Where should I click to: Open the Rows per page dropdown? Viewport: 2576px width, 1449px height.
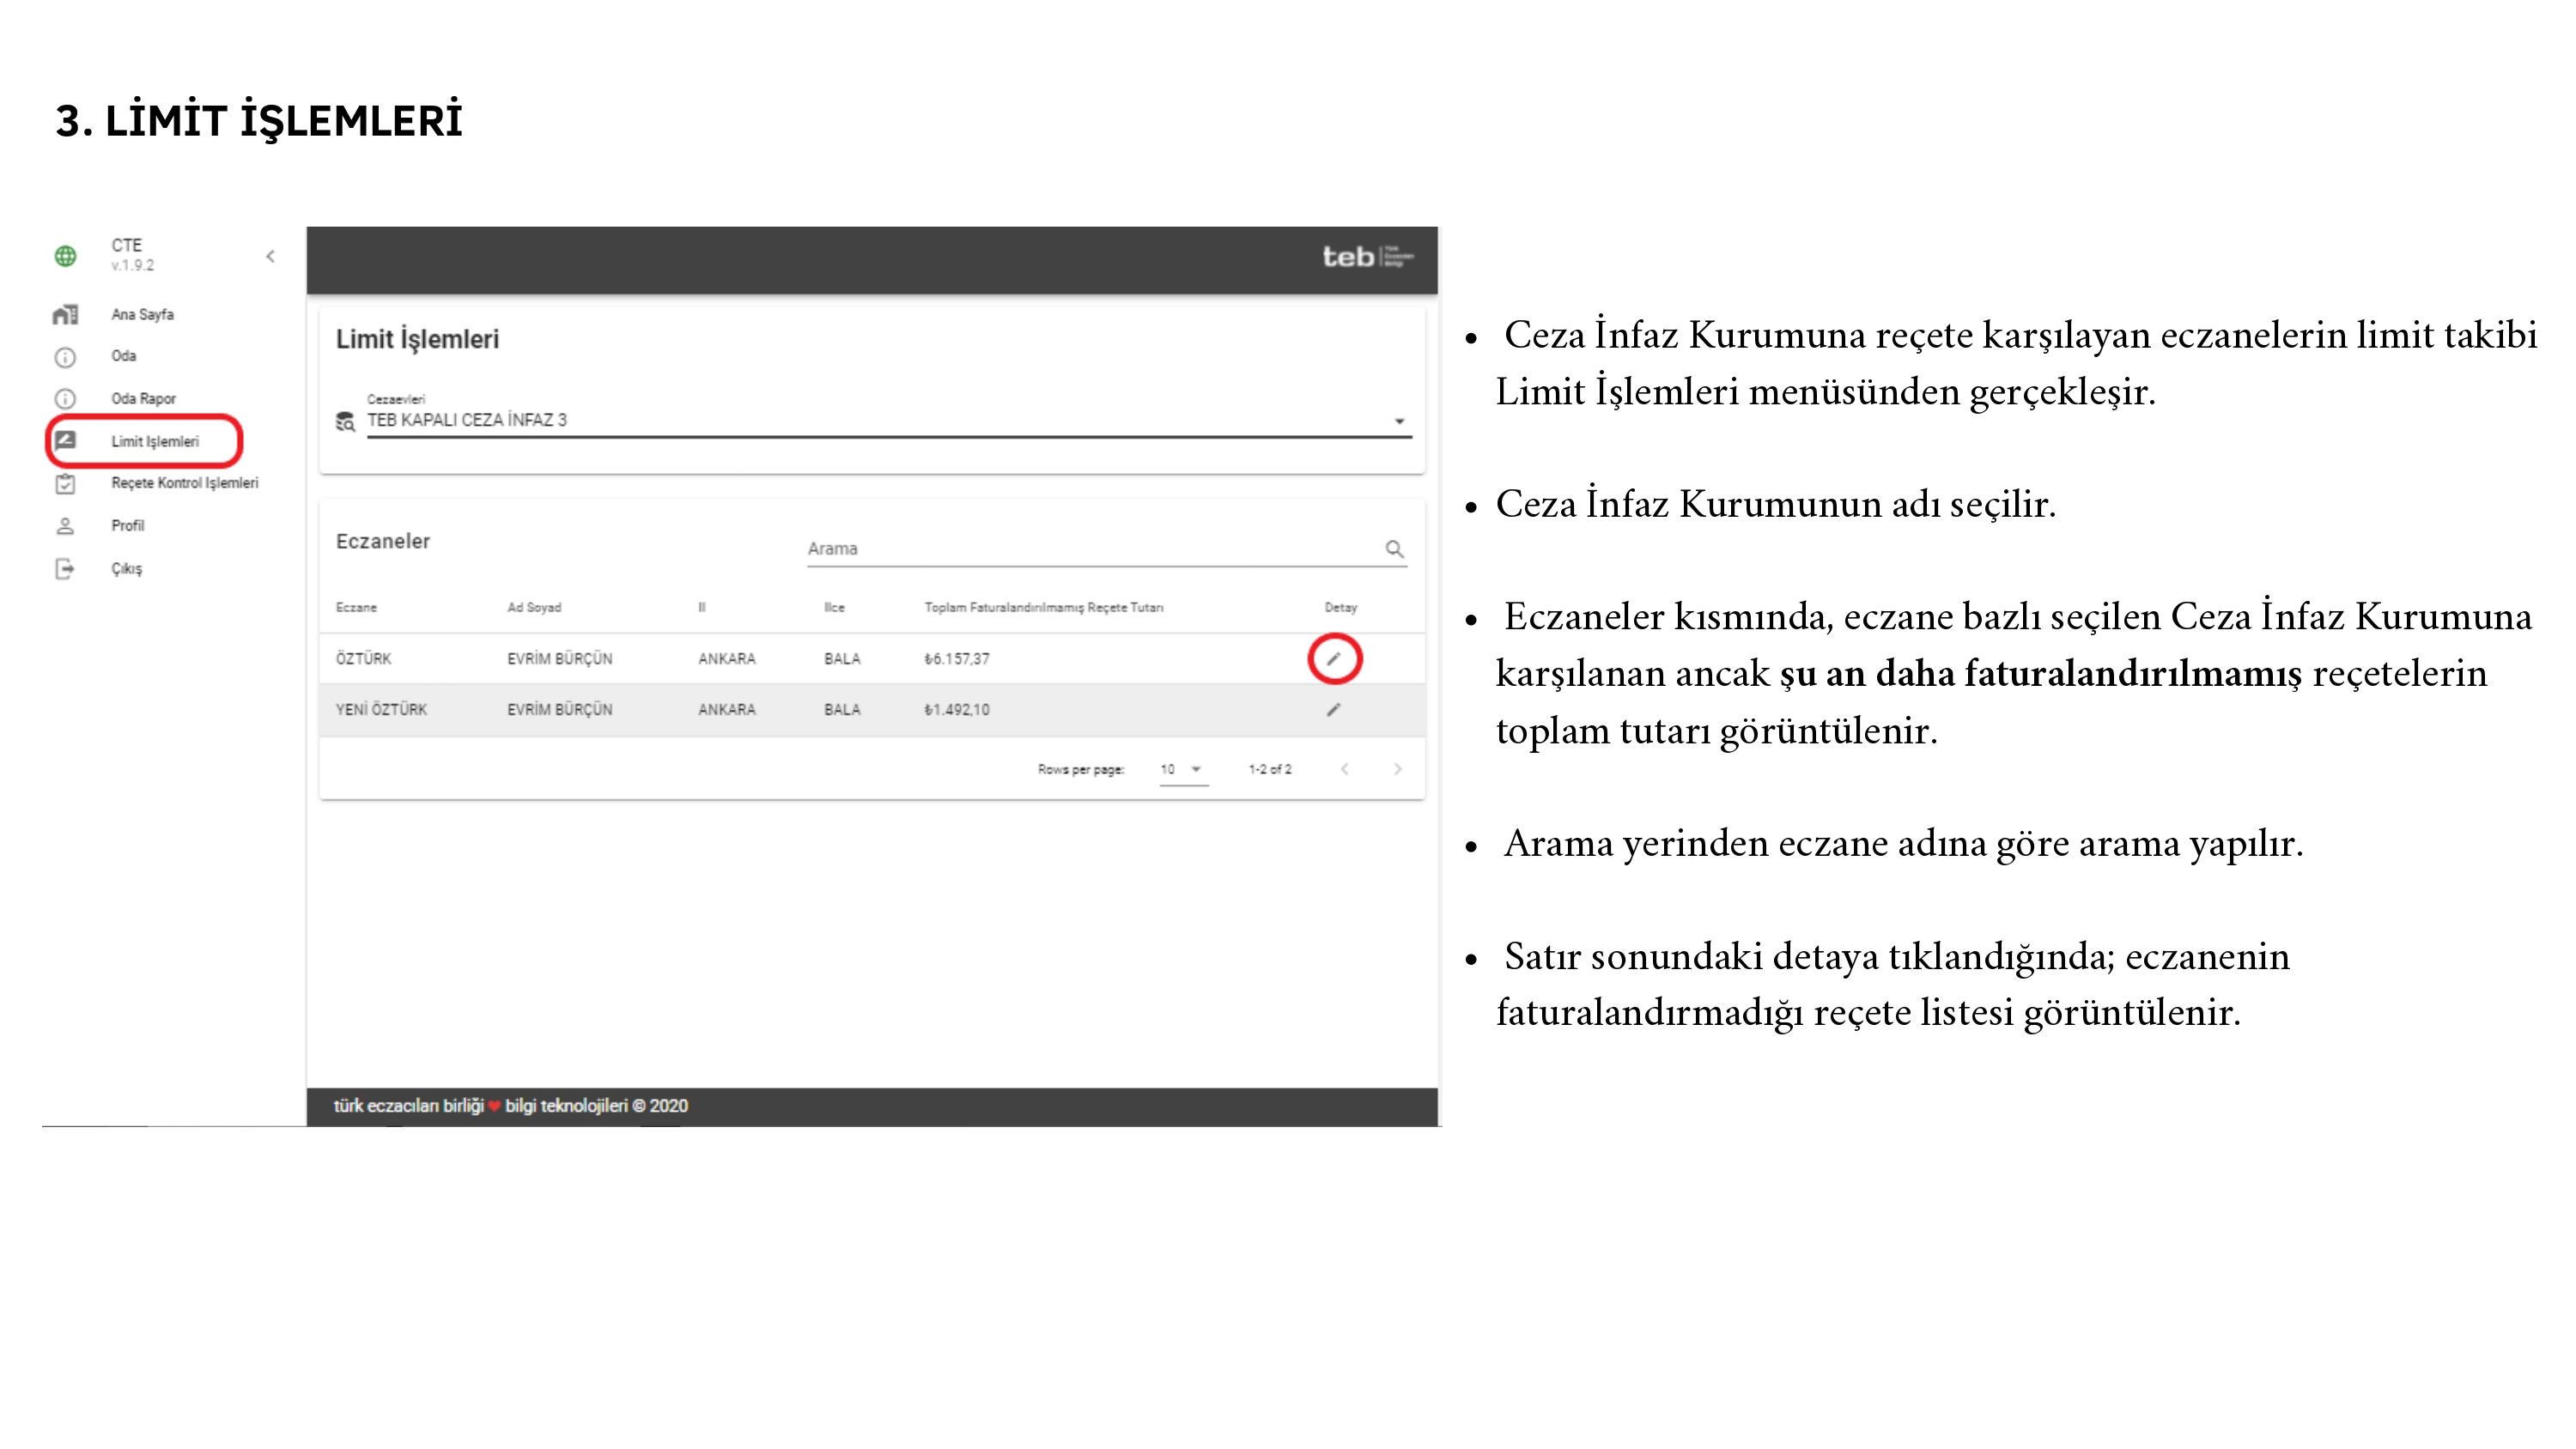(1183, 769)
